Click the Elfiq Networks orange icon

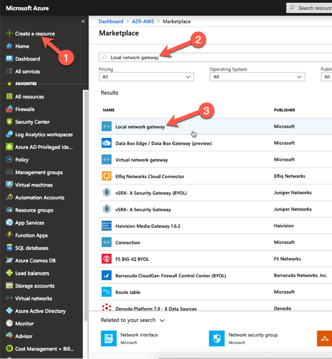tap(106, 176)
